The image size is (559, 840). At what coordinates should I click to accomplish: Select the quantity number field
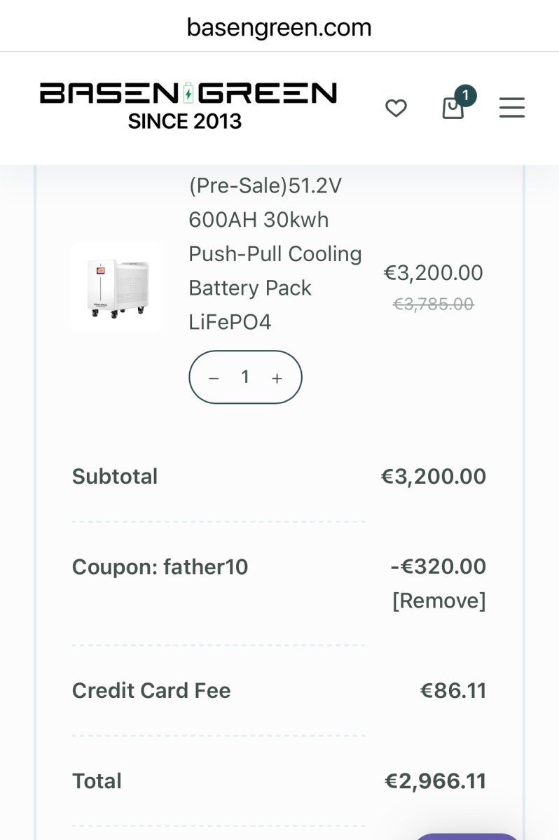(245, 377)
